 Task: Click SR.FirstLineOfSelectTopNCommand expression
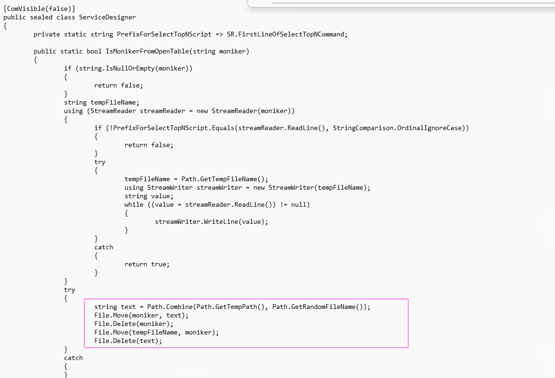pyautogui.click(x=286, y=35)
